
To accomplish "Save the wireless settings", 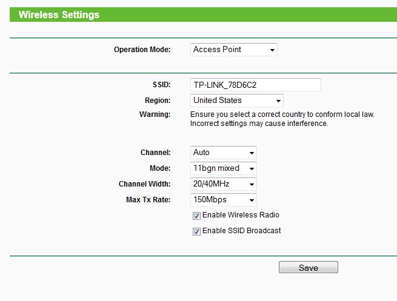I will pos(308,267).
